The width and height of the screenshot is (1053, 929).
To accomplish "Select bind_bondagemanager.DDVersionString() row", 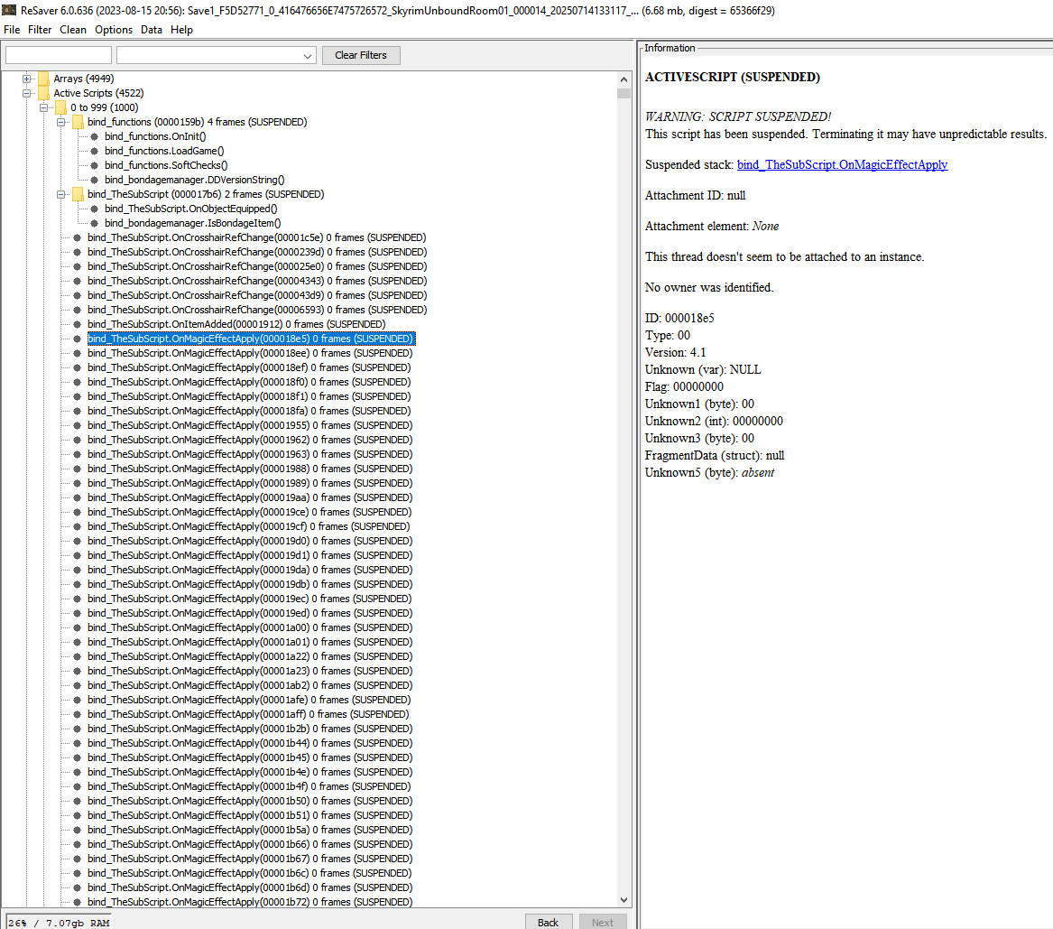I will click(194, 180).
